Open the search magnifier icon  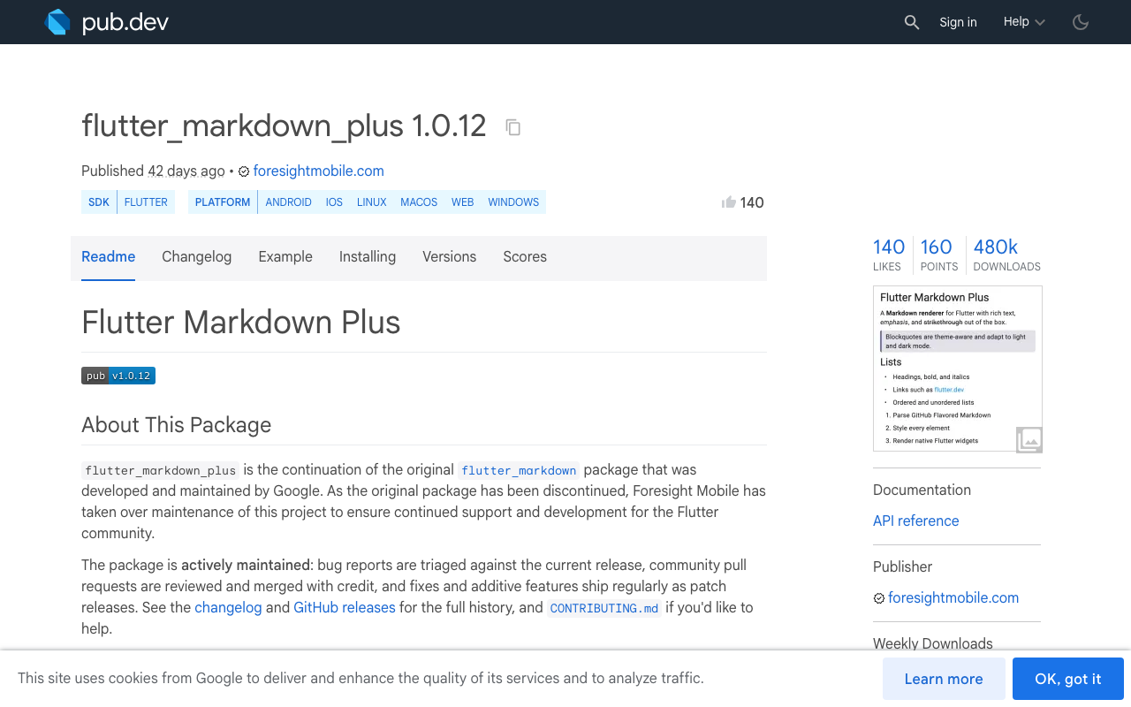(912, 22)
